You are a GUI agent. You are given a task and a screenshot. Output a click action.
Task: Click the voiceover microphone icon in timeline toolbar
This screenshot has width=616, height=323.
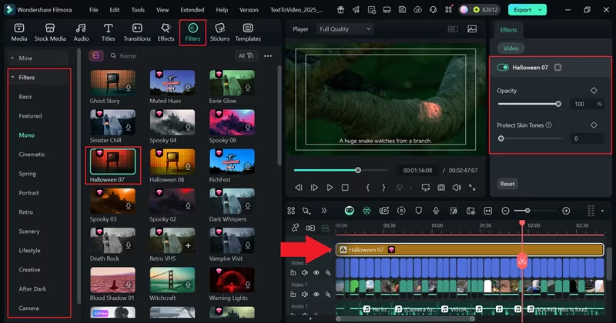coord(436,211)
